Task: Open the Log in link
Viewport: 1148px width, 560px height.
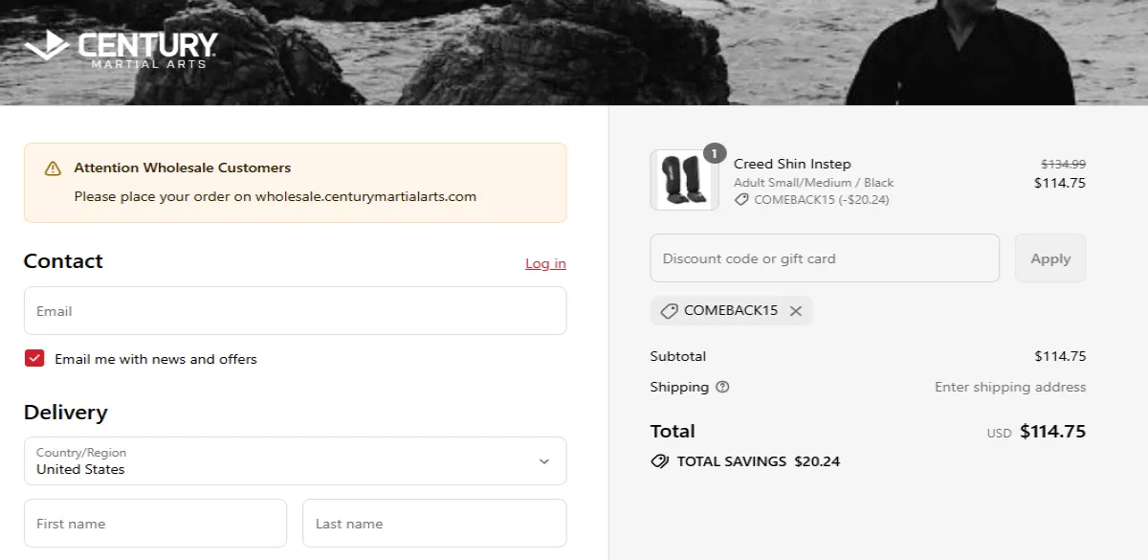Action: click(545, 263)
